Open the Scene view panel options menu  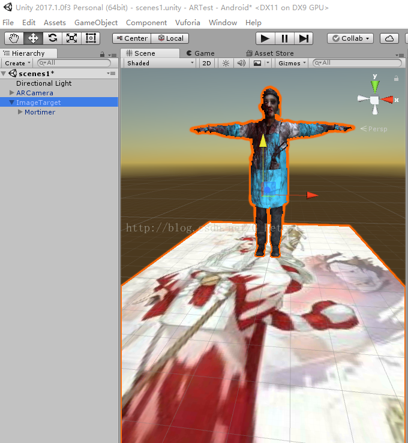[x=399, y=55]
